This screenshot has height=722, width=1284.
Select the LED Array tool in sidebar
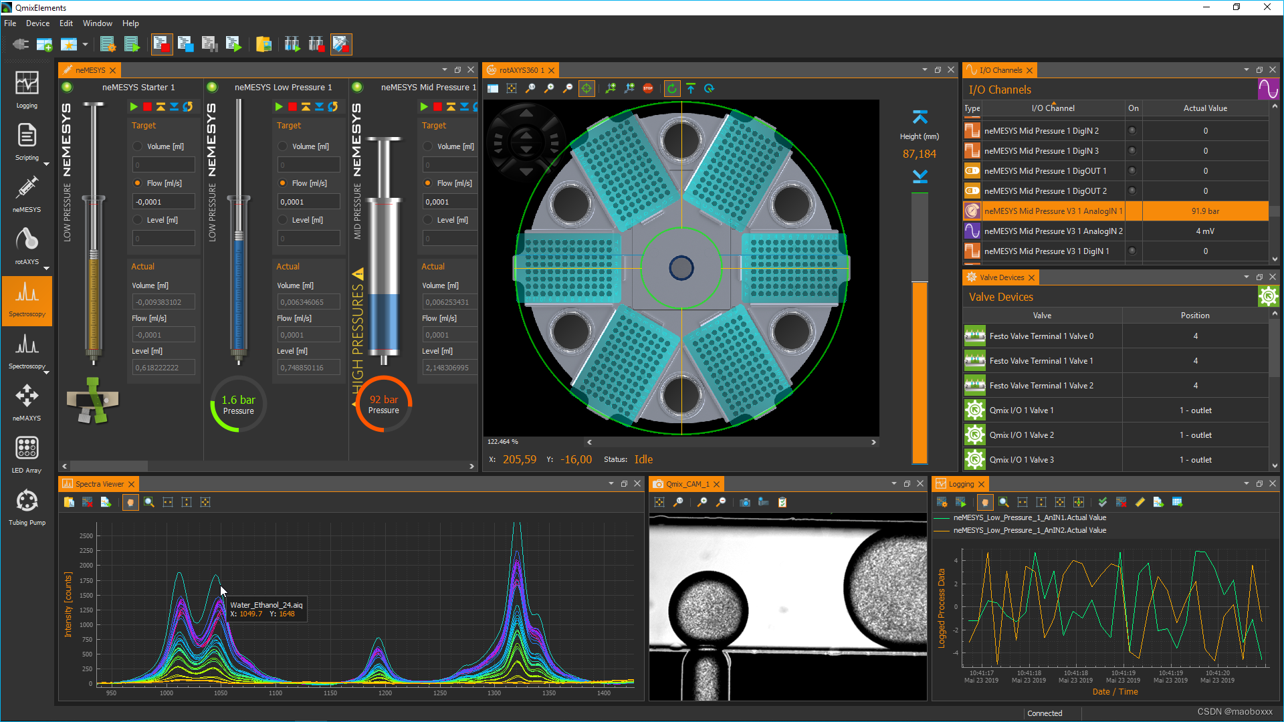point(25,450)
